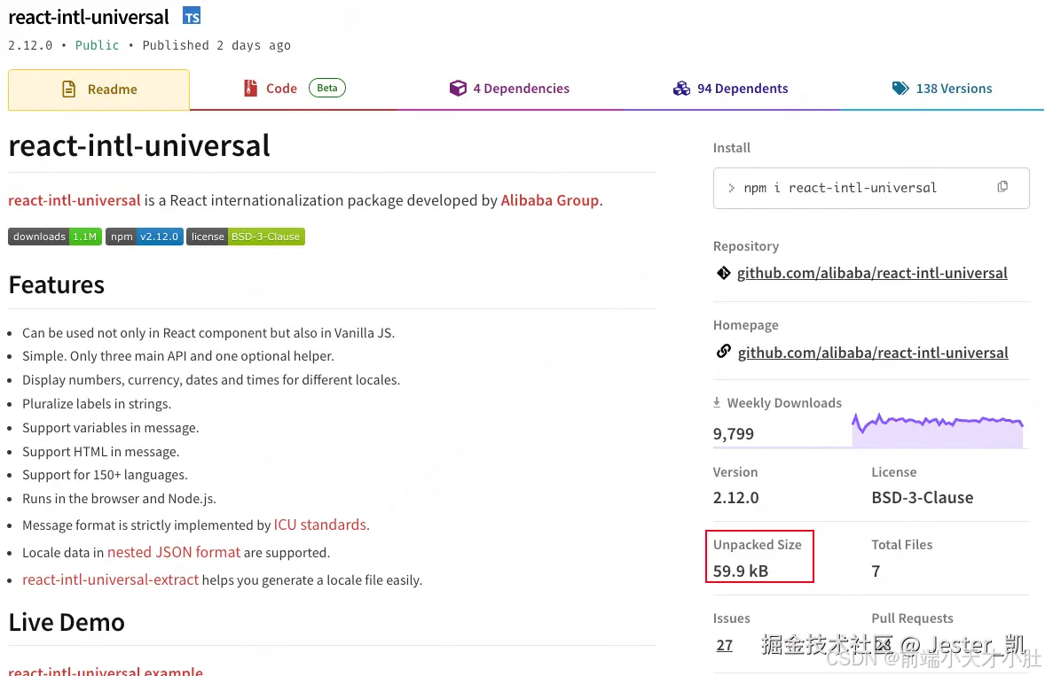Image resolution: width=1045 pixels, height=676 pixels.
Task: Open the react-intl-universal-extract link
Action: tap(110, 579)
